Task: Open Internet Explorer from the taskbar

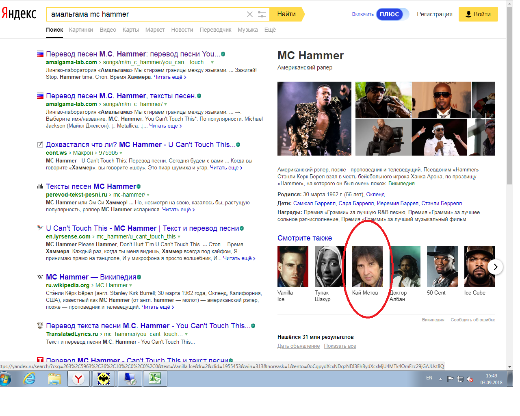Action: (x=29, y=379)
